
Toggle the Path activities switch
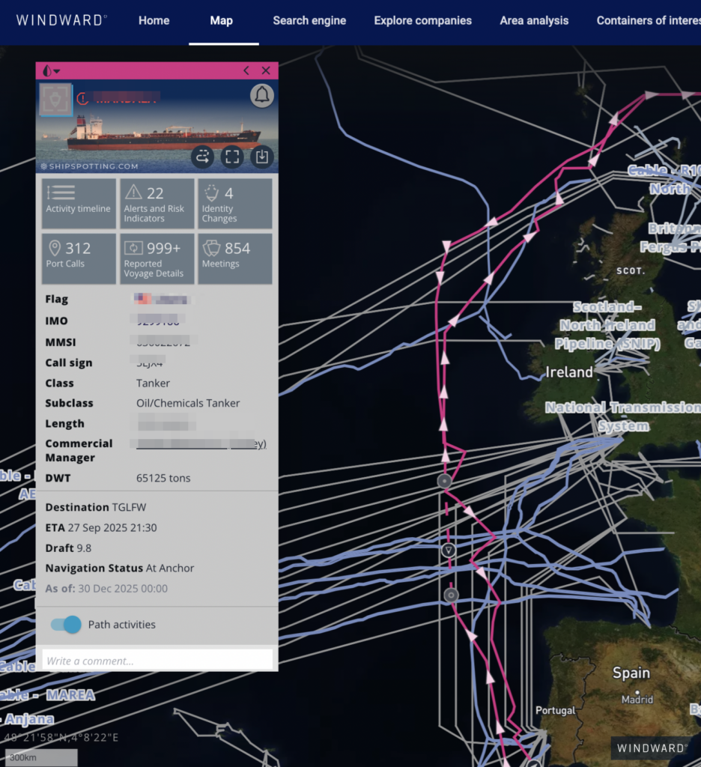pos(66,625)
